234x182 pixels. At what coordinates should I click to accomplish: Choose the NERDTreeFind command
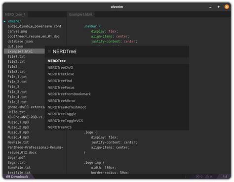click(117, 81)
